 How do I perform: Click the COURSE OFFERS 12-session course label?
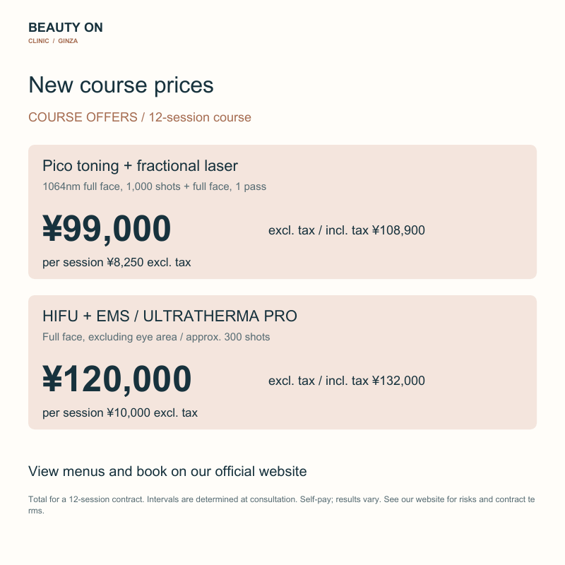pyautogui.click(x=140, y=117)
